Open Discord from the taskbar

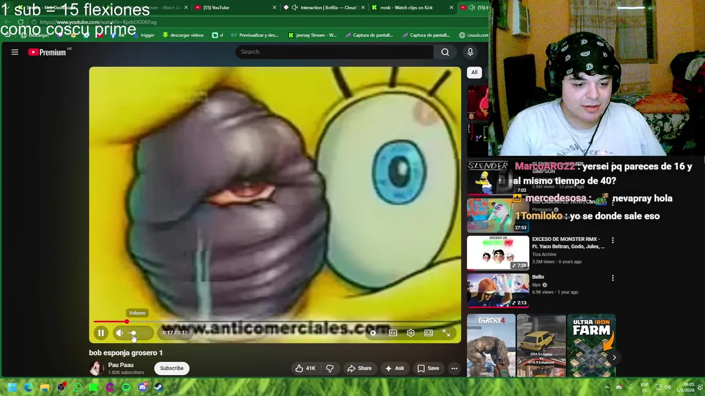tap(143, 387)
